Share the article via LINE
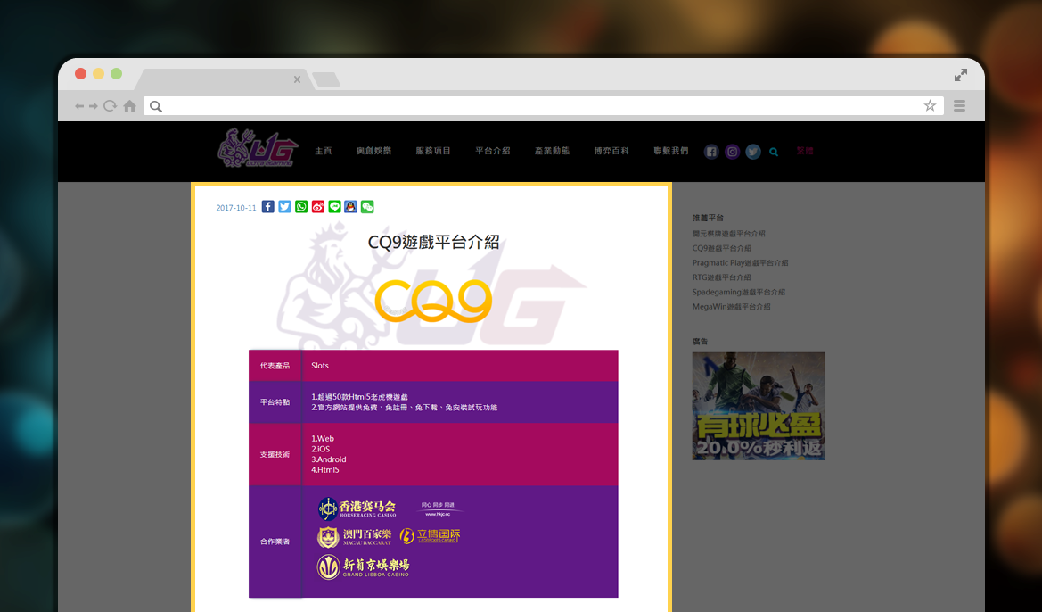 point(334,207)
